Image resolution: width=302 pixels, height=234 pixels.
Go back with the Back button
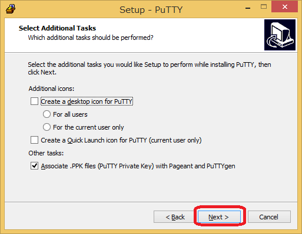point(175,217)
